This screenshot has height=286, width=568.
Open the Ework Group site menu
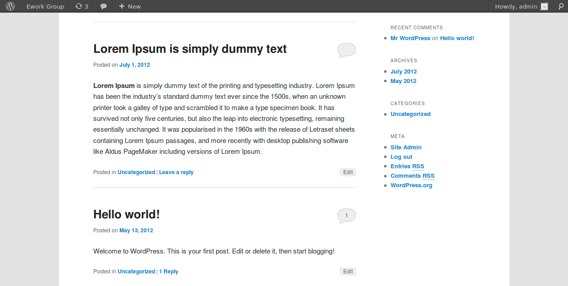[x=45, y=6]
